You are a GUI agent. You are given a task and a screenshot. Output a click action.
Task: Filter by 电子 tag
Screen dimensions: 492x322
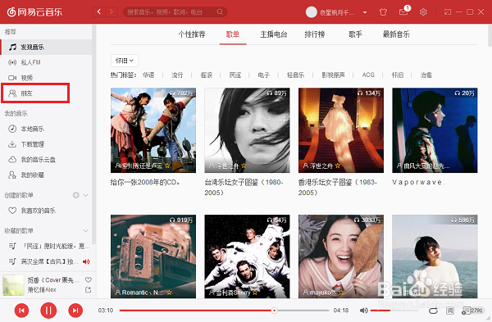tap(264, 75)
